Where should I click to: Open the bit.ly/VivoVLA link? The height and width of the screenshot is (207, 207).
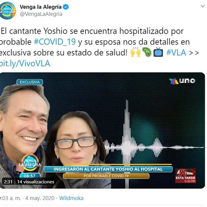[25, 63]
